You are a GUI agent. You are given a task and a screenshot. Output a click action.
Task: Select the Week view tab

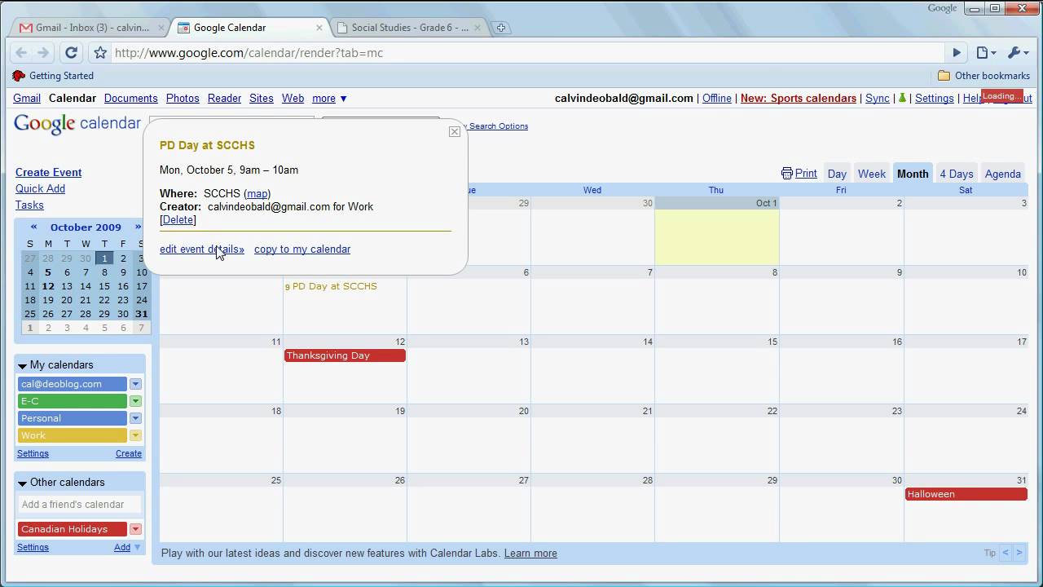[x=871, y=174]
